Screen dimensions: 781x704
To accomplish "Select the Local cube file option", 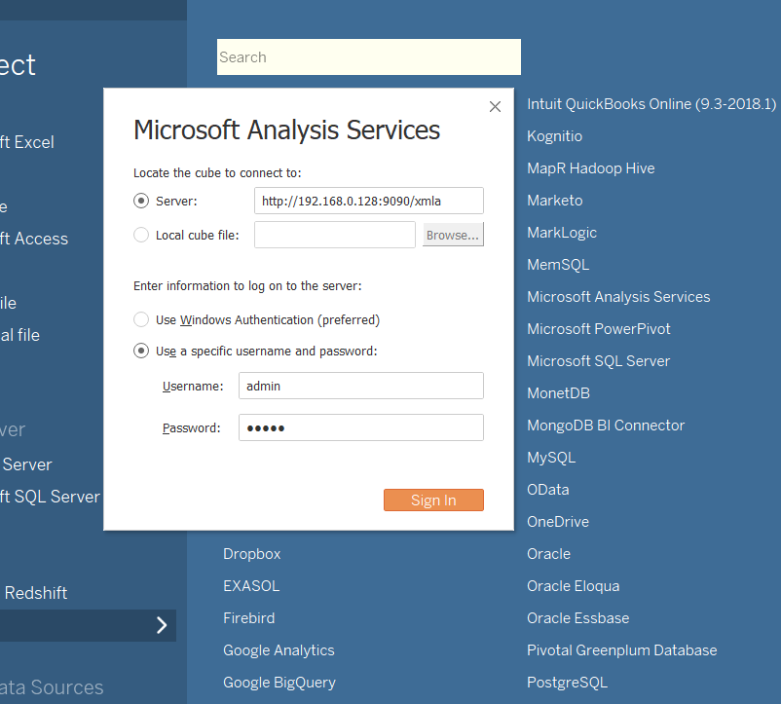I will click(142, 233).
